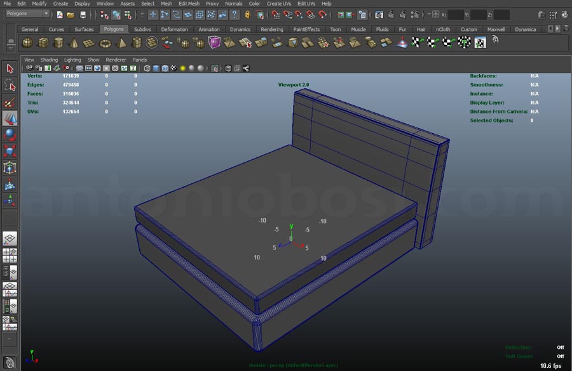This screenshot has height=371, width=572.
Task: Activate the Move tool in the toolbox
Action: click(10, 119)
